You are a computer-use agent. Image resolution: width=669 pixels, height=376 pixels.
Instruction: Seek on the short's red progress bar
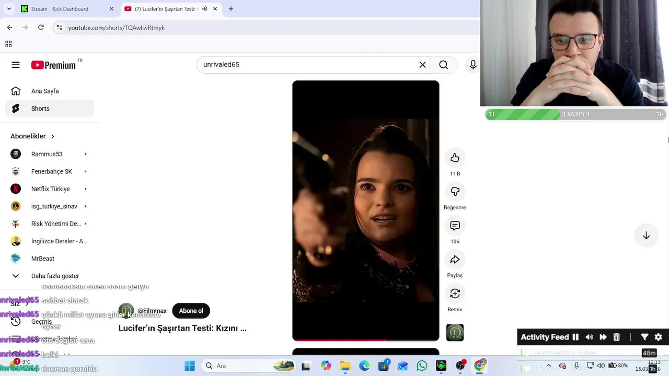(x=366, y=339)
